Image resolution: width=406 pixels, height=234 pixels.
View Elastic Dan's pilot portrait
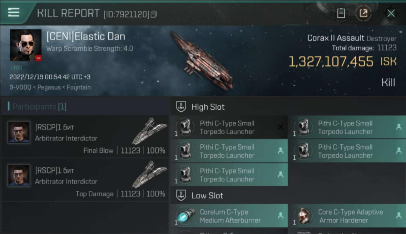click(26, 45)
